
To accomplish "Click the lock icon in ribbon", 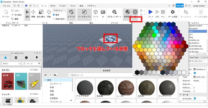I will point(141,14).
